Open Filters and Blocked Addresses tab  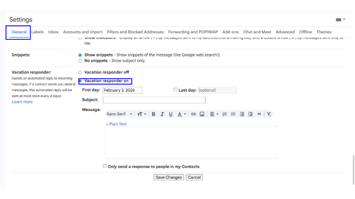click(x=135, y=32)
